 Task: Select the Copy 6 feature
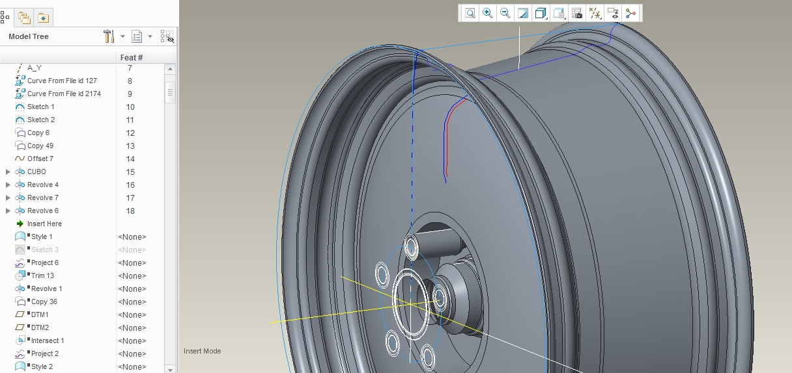coord(38,133)
